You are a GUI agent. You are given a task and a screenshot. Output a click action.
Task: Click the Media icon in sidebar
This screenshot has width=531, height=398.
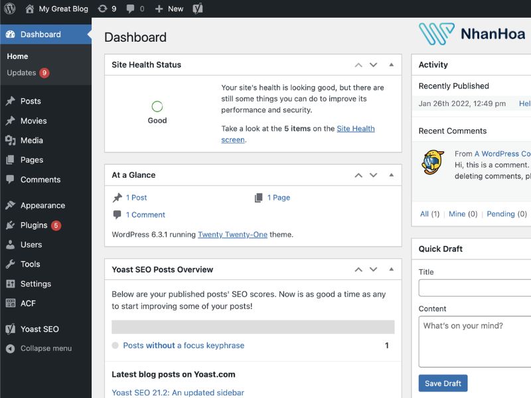click(11, 140)
